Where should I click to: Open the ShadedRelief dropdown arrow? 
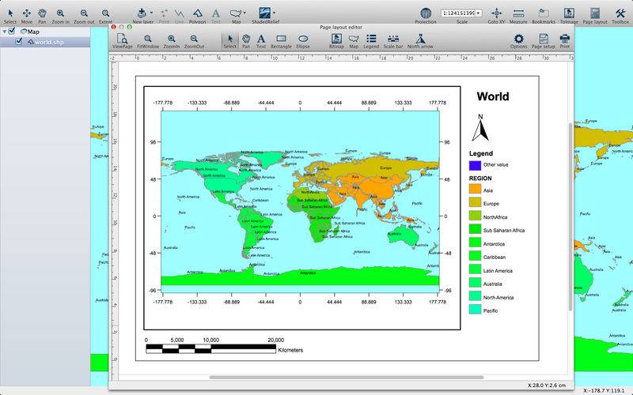275,13
